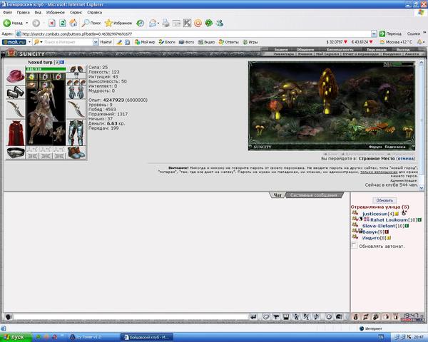This screenshot has height=342, width=428.
Task: Click the Пуск Start button
Action: coord(15,337)
